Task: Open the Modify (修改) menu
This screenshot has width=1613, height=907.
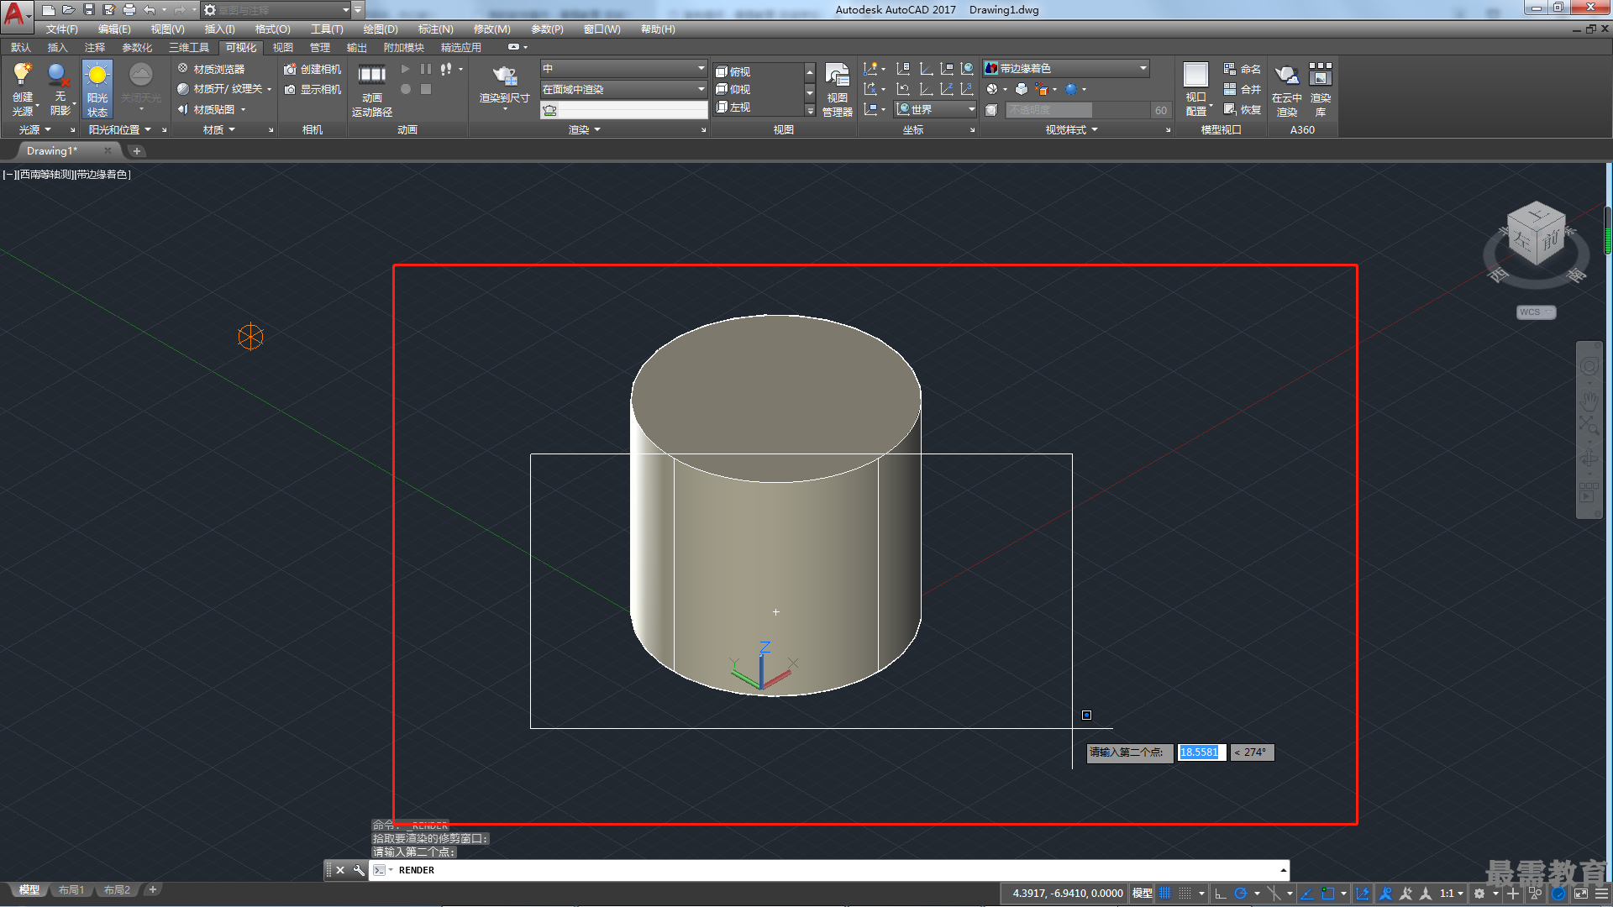Action: tap(491, 29)
